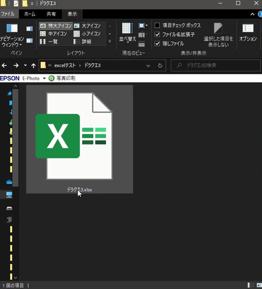Viewport: 262px width, 289px height.
Task: Switch to the ホーム ribbon tab
Action: 29,14
